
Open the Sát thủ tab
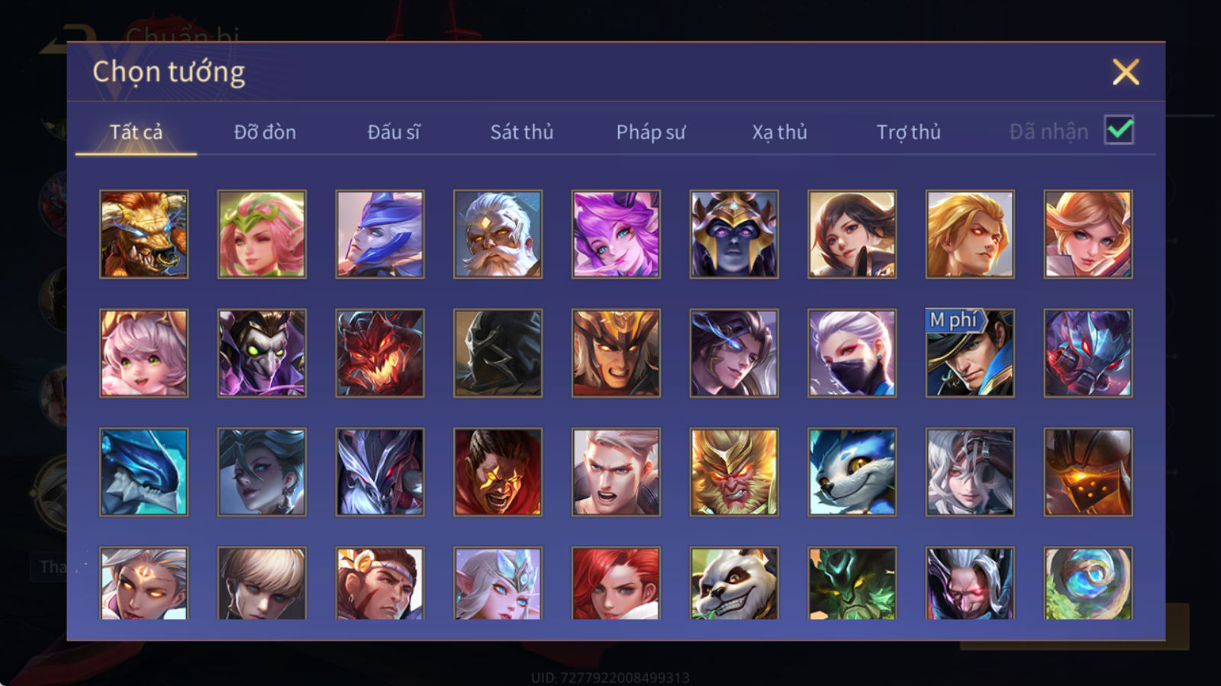[521, 132]
